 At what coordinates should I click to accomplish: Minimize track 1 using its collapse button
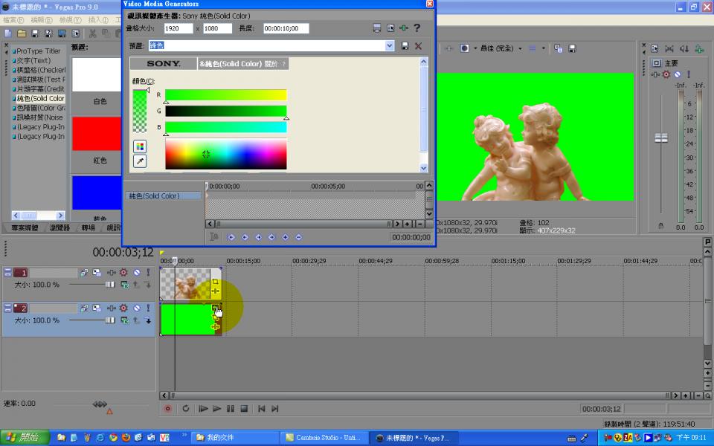[x=7, y=273]
